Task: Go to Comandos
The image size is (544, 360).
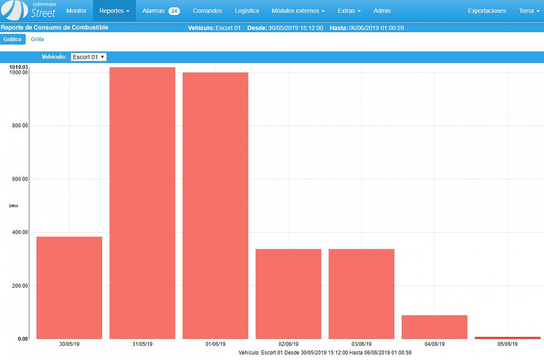Action: [x=207, y=10]
